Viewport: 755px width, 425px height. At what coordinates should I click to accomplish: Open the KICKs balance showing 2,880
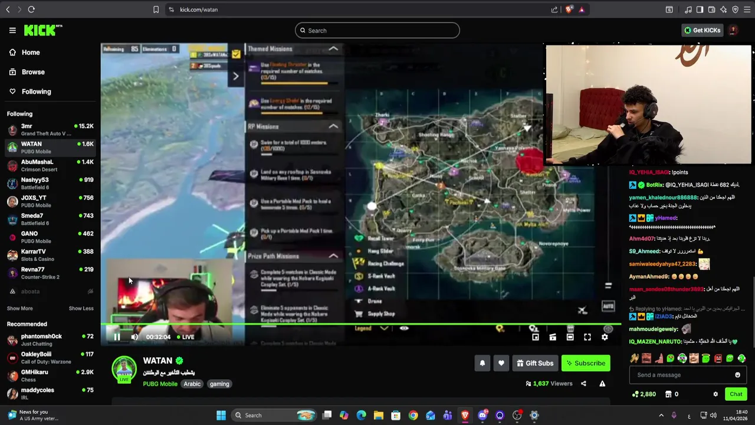[x=644, y=394]
